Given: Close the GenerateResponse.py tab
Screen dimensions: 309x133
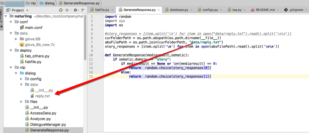Looking at the screenshot, I should pyautogui.click(x=159, y=10).
